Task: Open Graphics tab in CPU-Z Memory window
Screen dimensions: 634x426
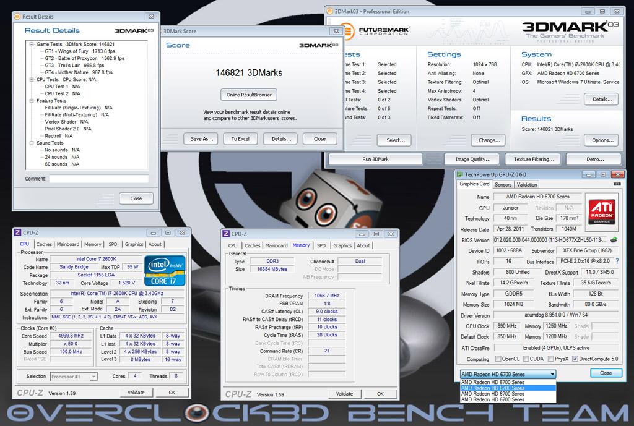Action: tap(342, 245)
